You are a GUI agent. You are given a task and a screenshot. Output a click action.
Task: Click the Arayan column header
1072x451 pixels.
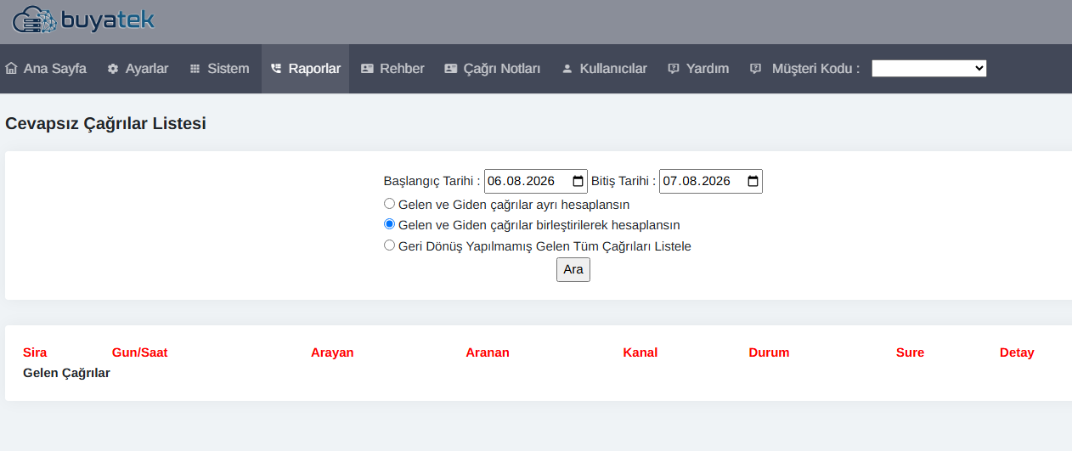[x=332, y=352]
